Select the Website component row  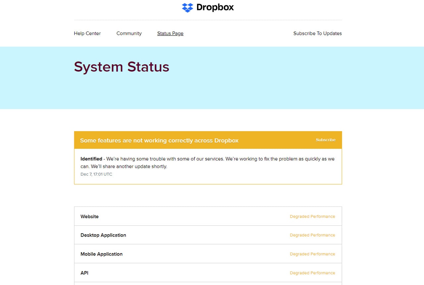pos(208,216)
